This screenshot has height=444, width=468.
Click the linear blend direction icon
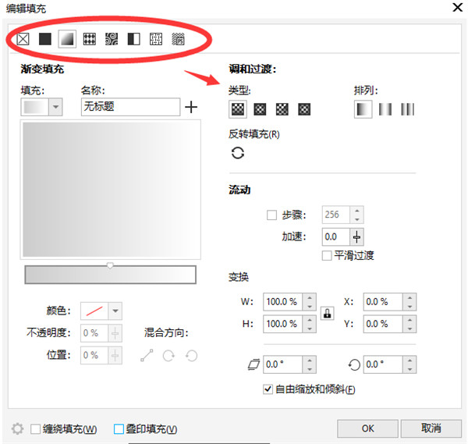point(147,355)
